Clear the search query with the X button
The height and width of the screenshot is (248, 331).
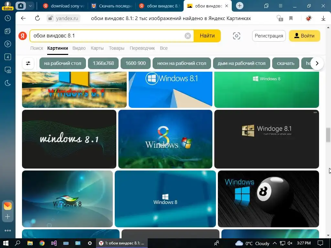pyautogui.click(x=188, y=36)
